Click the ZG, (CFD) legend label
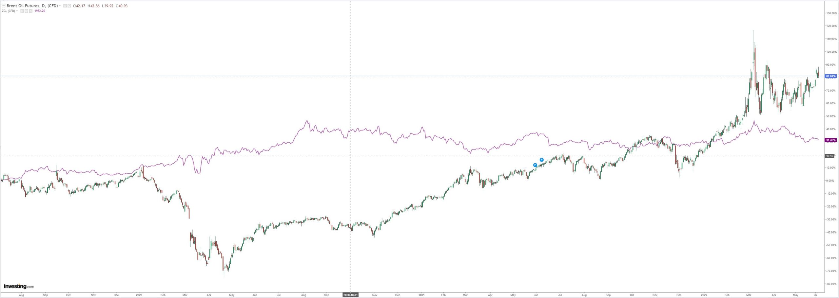The height and width of the screenshot is (298, 839). click(8, 11)
